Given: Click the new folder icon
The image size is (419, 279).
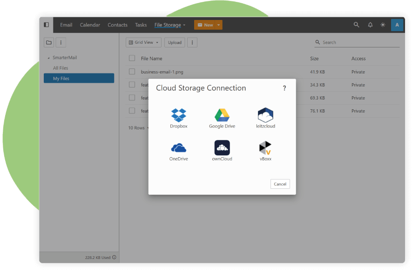Looking at the screenshot, I should click(49, 42).
